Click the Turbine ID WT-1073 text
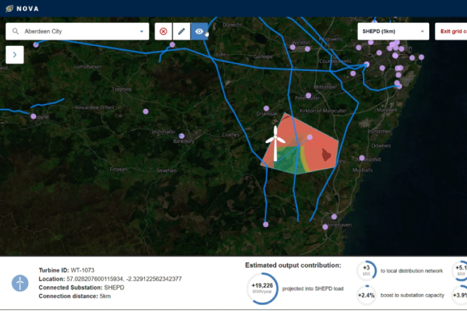This screenshot has height=311, width=467. [65, 271]
